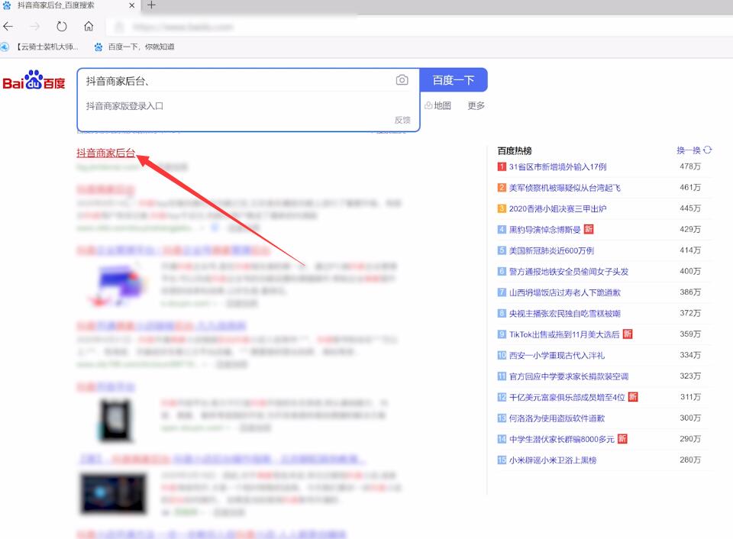The image size is (733, 539).
Task: Click rank badge number 3
Action: pyautogui.click(x=502, y=208)
